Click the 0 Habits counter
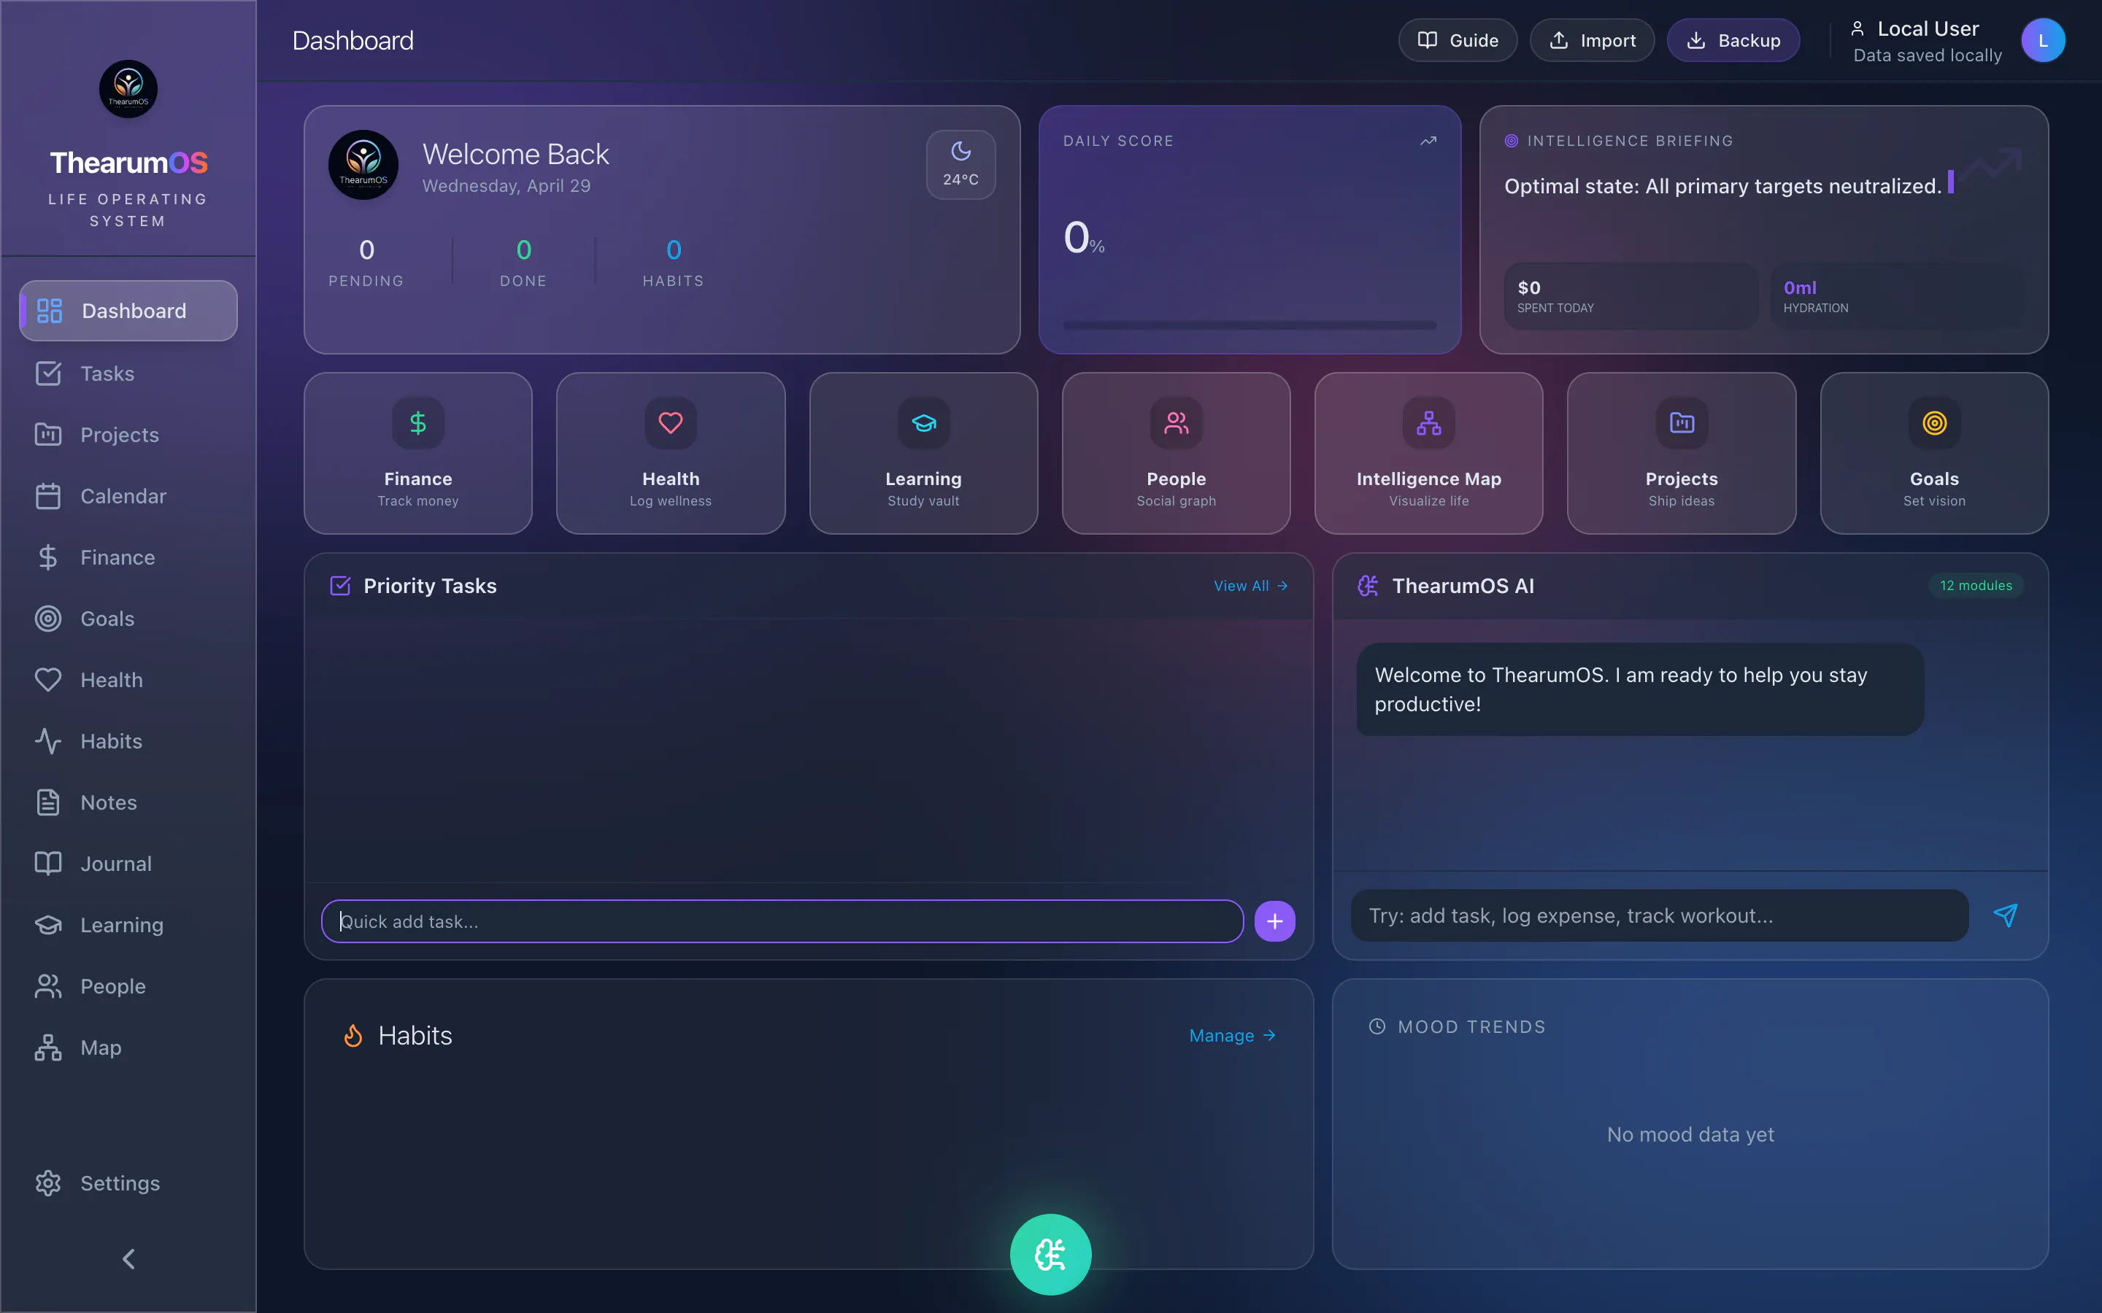Viewport: 2102px width, 1313px height. [673, 261]
